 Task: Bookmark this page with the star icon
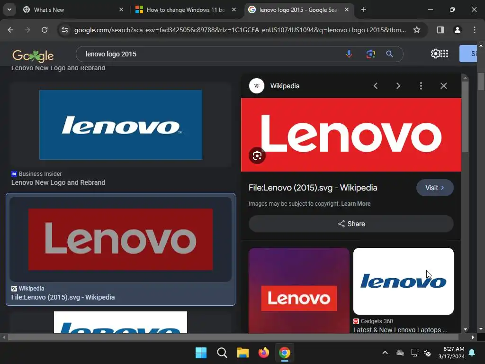[x=417, y=30]
